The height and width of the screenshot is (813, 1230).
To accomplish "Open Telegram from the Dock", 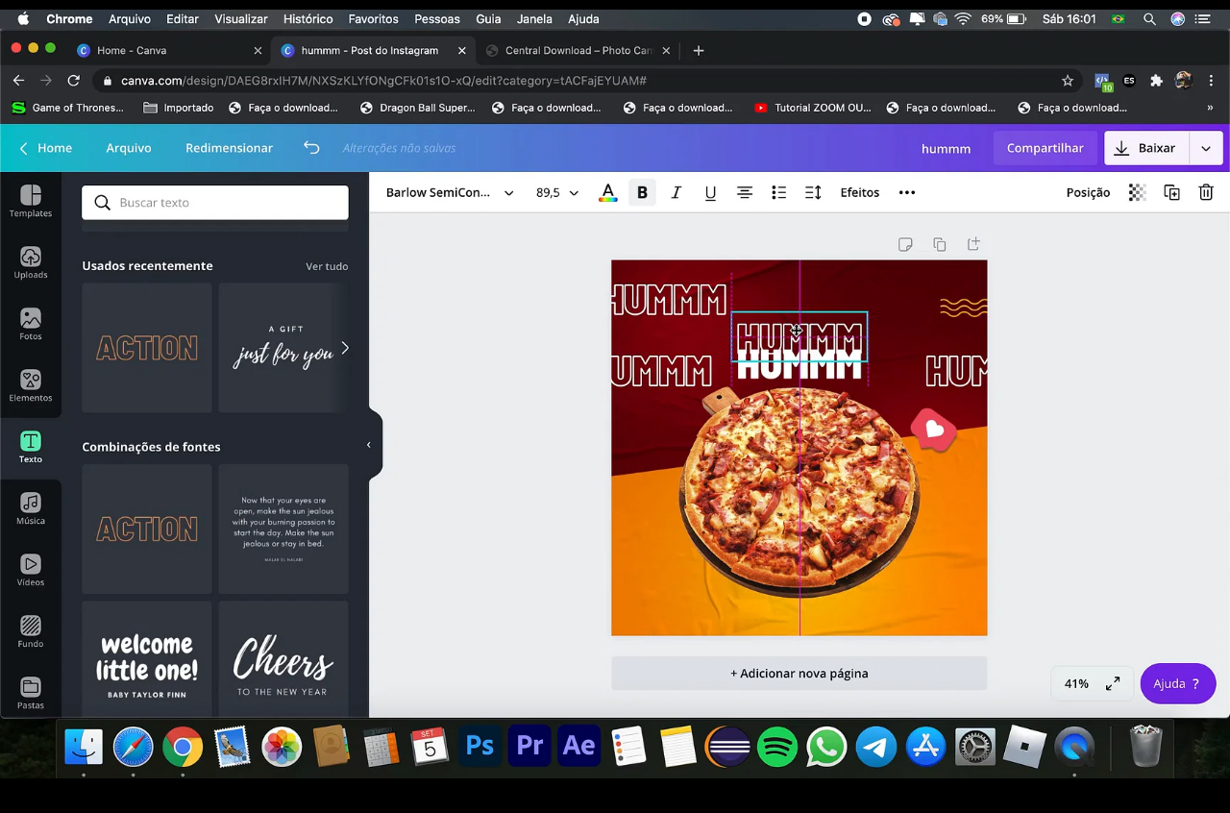I will tap(876, 746).
